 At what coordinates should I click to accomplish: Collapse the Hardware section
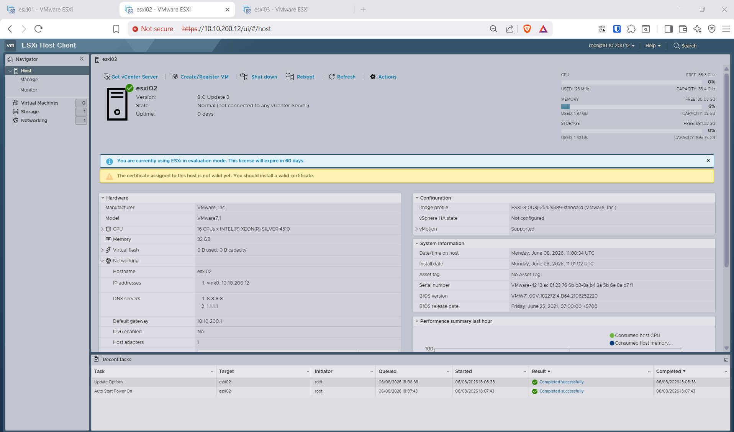(x=103, y=198)
